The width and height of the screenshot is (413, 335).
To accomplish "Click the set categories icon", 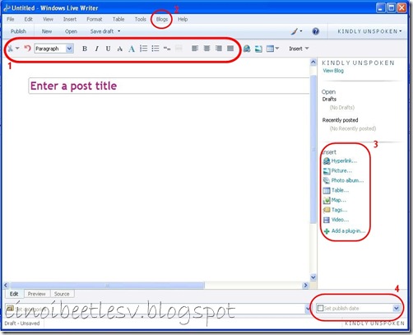I will point(10,309).
